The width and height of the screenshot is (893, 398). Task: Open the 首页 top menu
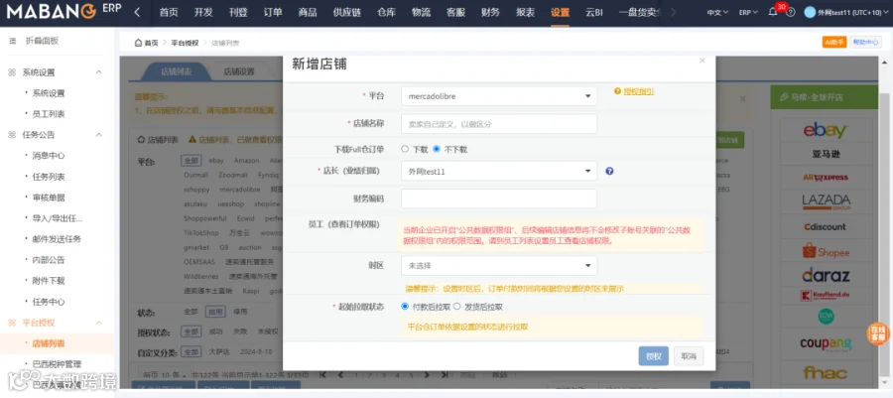tap(169, 12)
